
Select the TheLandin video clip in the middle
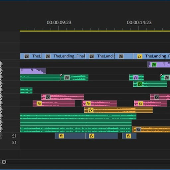100,56
